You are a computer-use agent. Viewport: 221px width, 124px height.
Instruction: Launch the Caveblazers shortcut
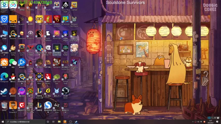[22, 35]
